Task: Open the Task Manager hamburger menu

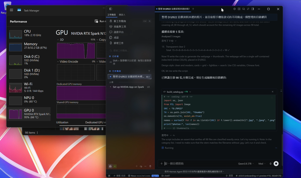Action: [x=12, y=10]
